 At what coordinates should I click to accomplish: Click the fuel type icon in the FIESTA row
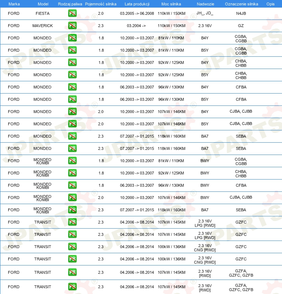(x=72, y=13)
